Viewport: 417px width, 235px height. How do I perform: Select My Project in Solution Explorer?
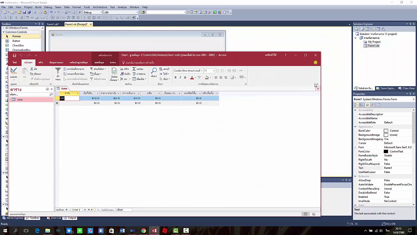374,42
